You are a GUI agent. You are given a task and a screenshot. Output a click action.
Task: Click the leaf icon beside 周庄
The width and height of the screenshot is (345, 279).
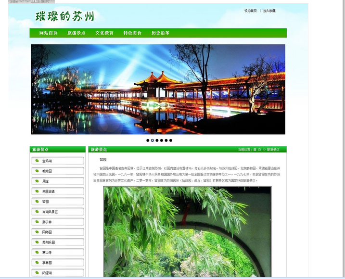point(37,181)
